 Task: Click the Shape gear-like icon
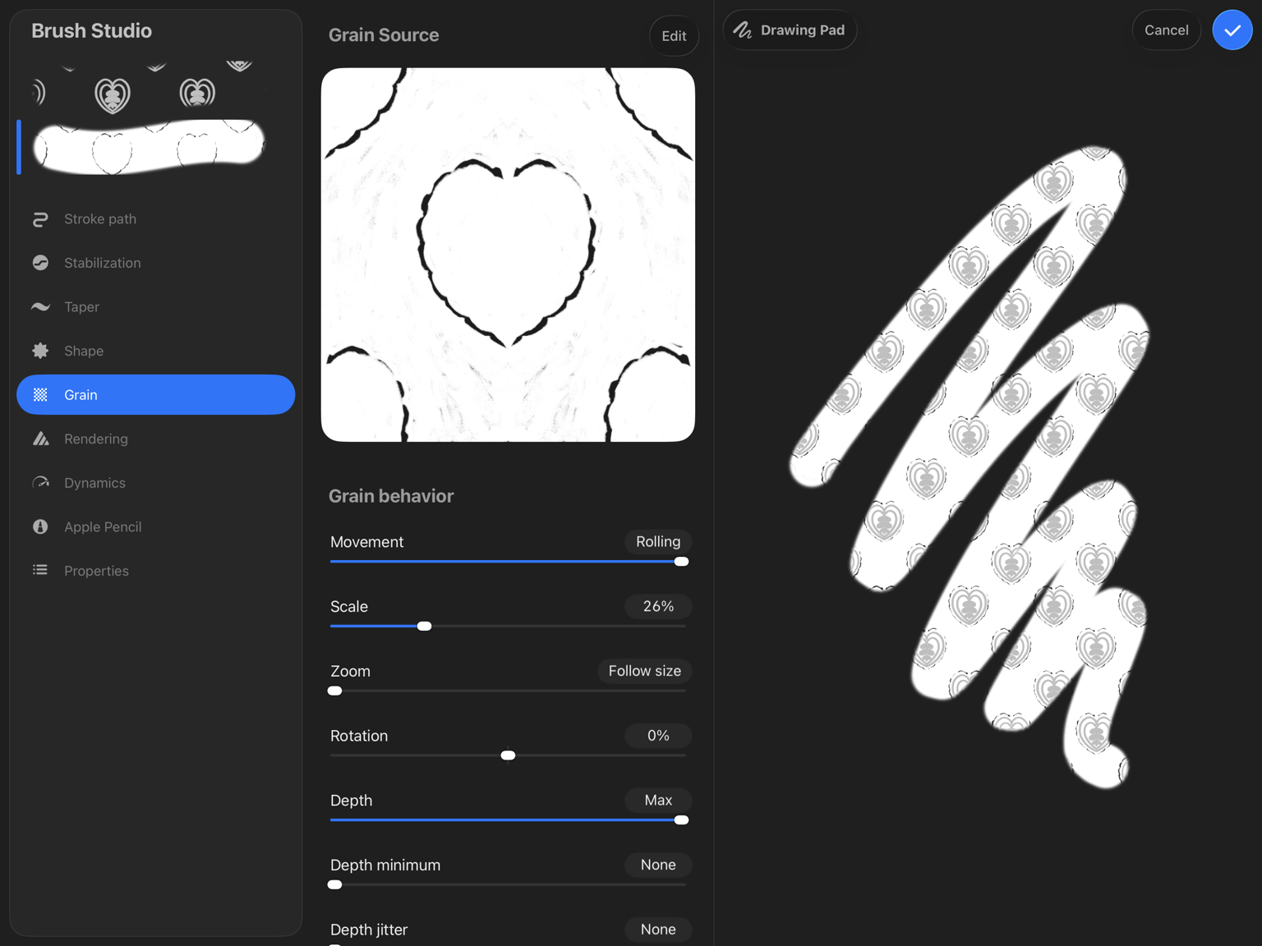[x=40, y=351]
